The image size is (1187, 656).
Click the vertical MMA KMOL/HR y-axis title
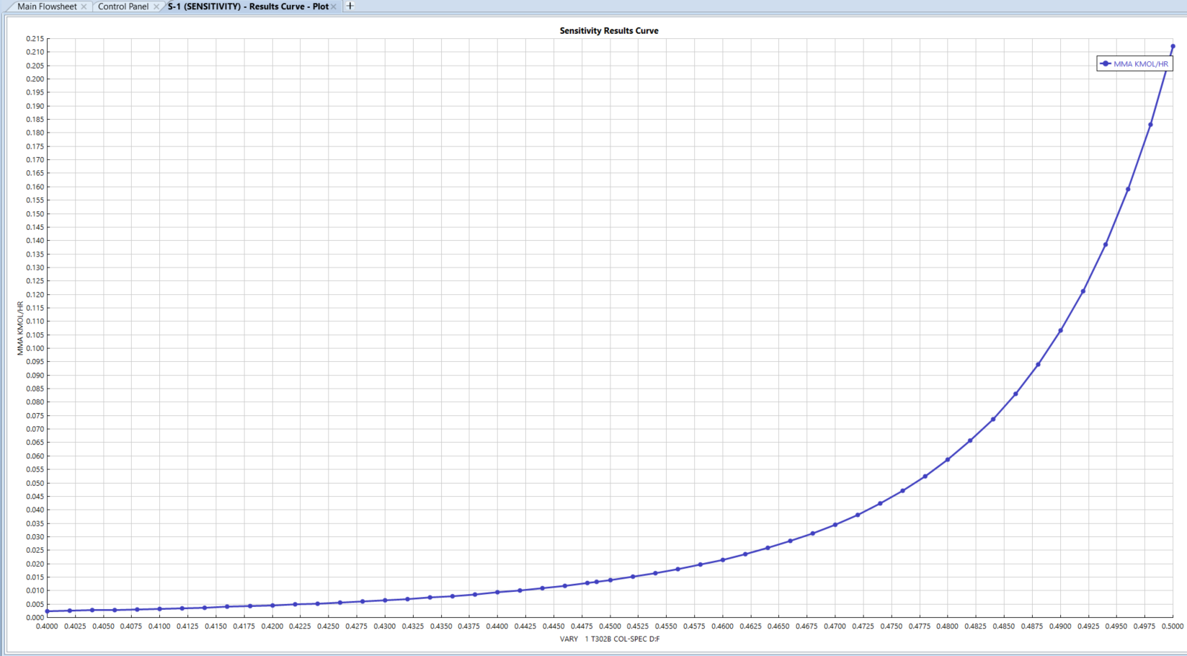pyautogui.click(x=20, y=328)
